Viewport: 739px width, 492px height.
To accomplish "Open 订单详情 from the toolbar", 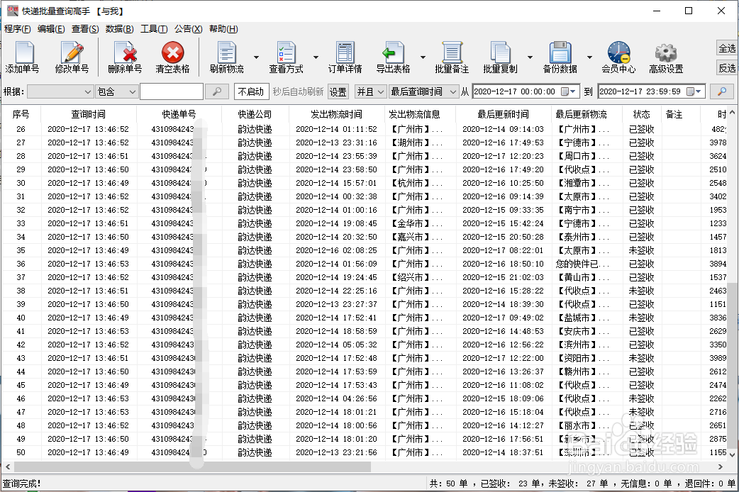I will pyautogui.click(x=345, y=57).
